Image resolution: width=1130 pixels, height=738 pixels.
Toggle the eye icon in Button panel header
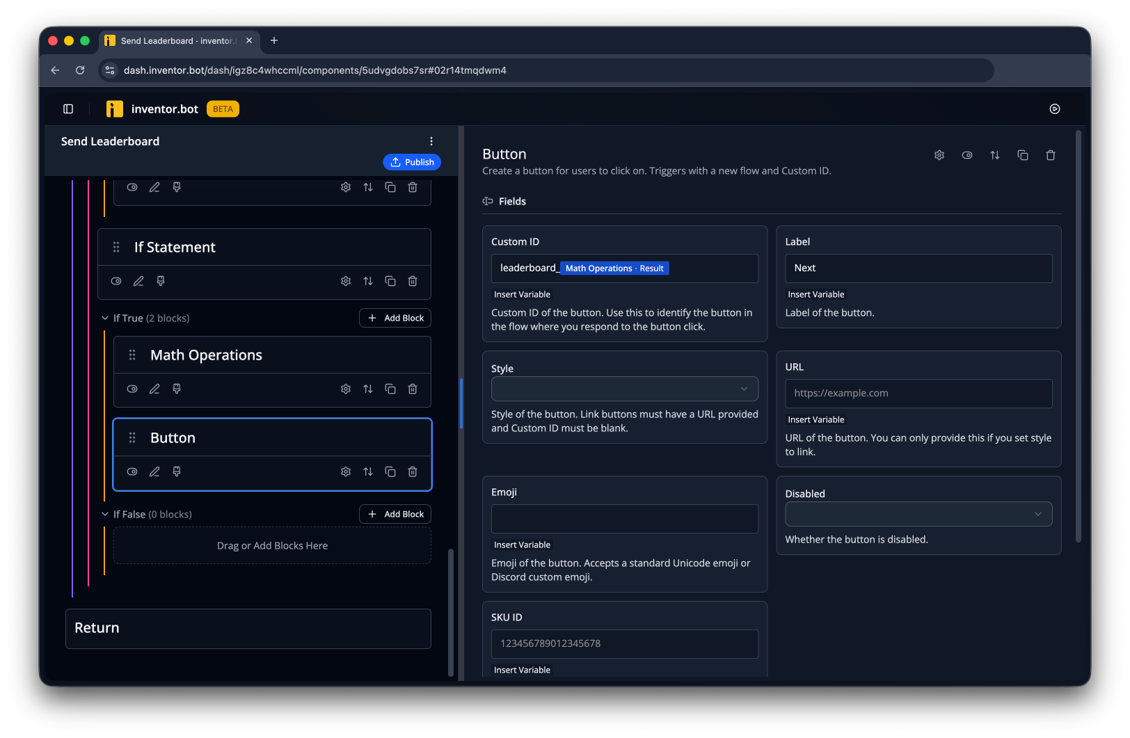(x=967, y=155)
